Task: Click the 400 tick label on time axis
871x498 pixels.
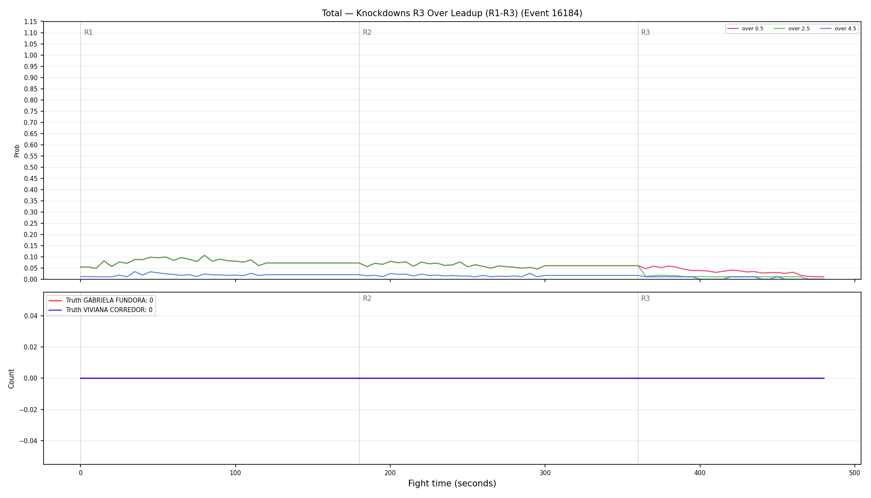Action: (700, 473)
